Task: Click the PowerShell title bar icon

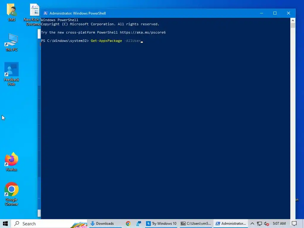Action: (x=45, y=13)
